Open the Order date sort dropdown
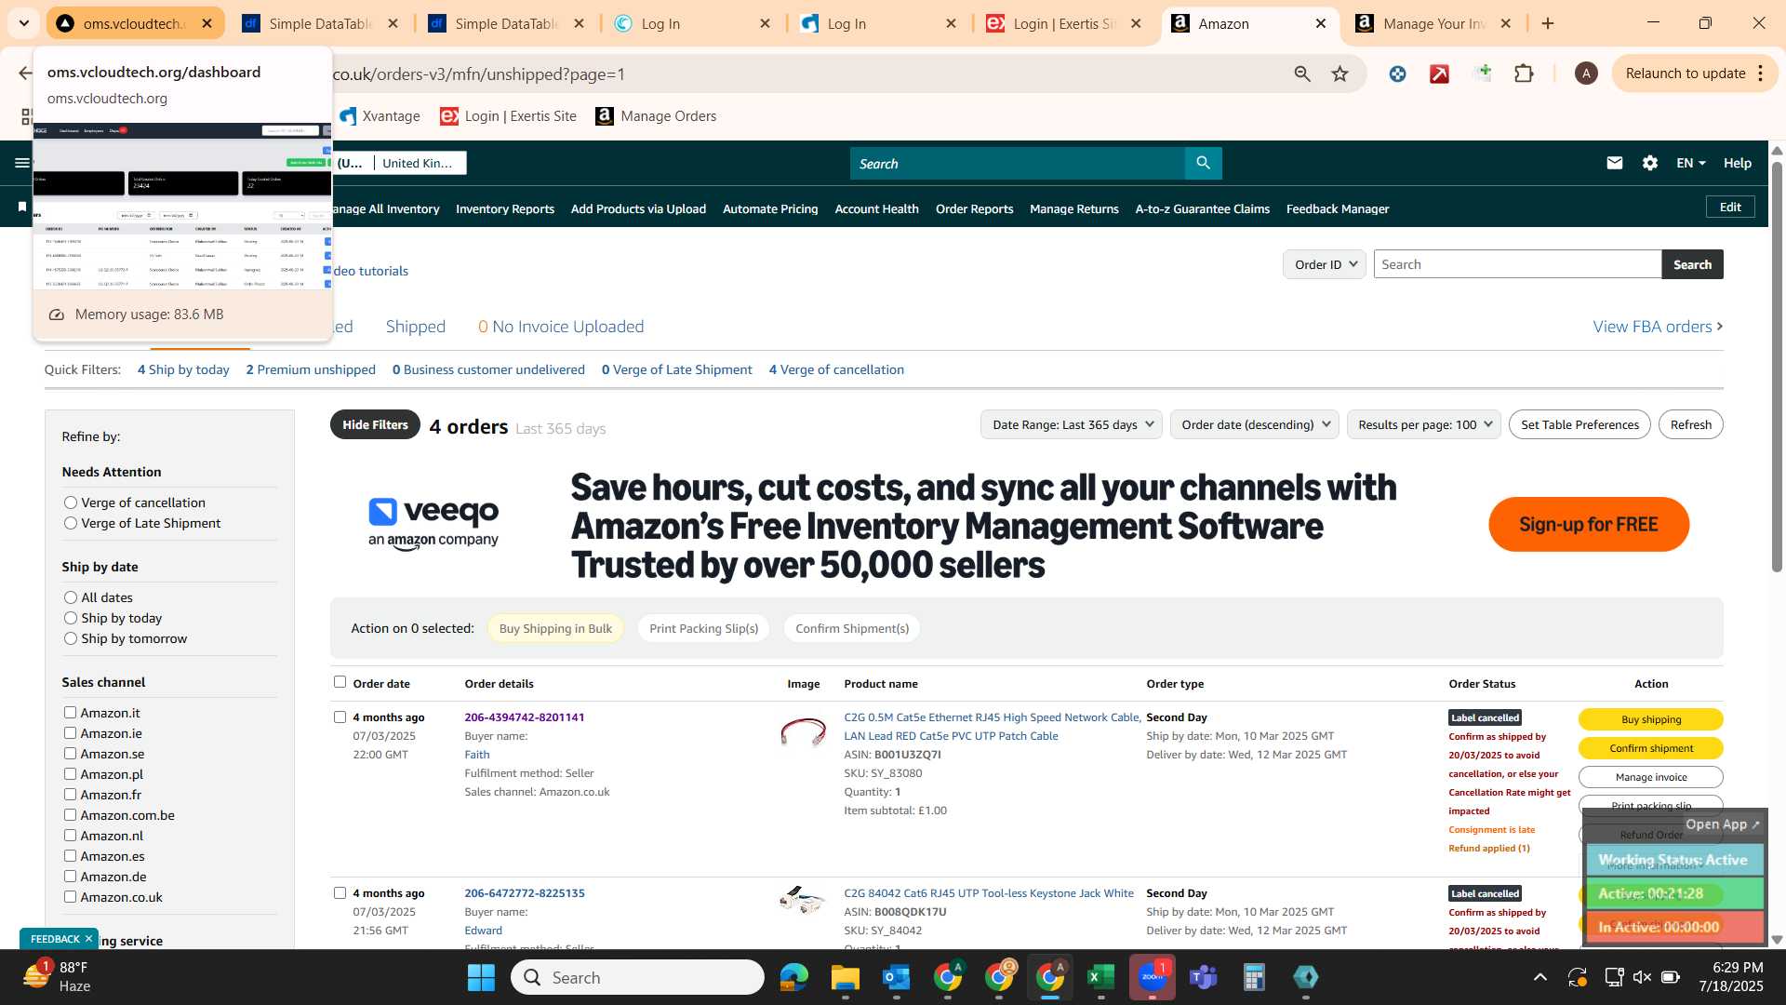The width and height of the screenshot is (1786, 1005). [x=1254, y=424]
